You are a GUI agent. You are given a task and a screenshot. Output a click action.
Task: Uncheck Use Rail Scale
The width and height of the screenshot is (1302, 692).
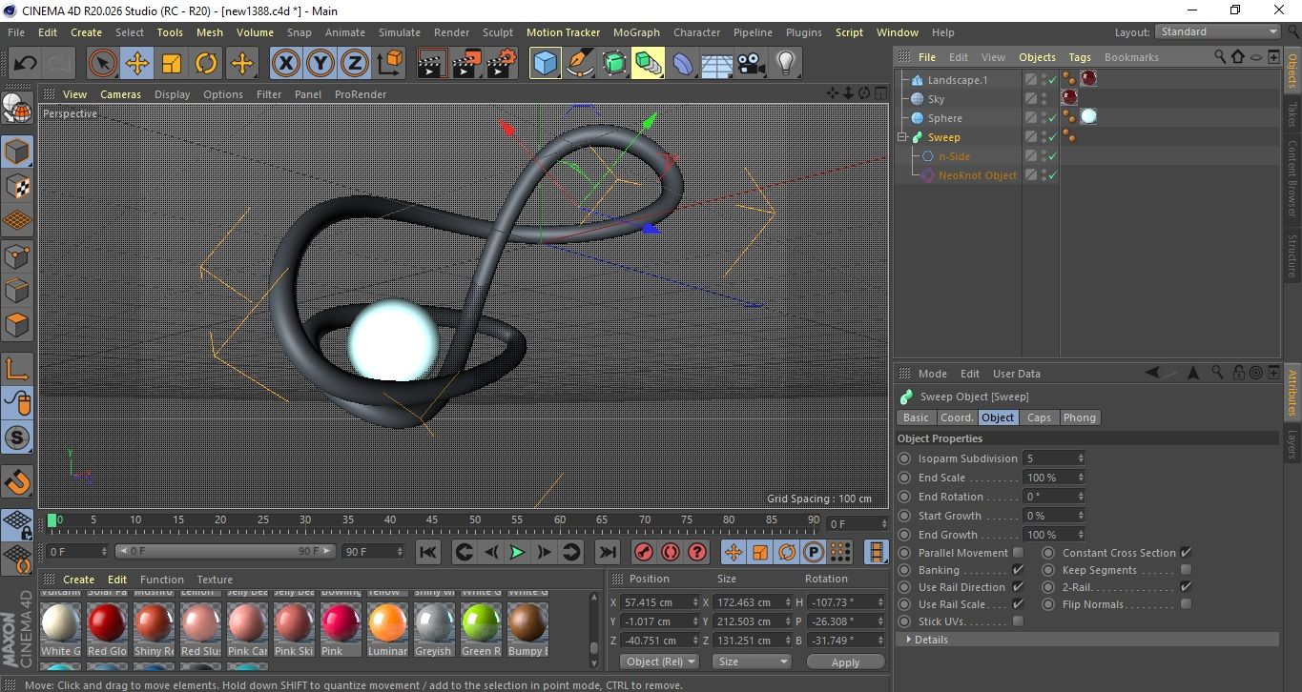tap(1018, 604)
